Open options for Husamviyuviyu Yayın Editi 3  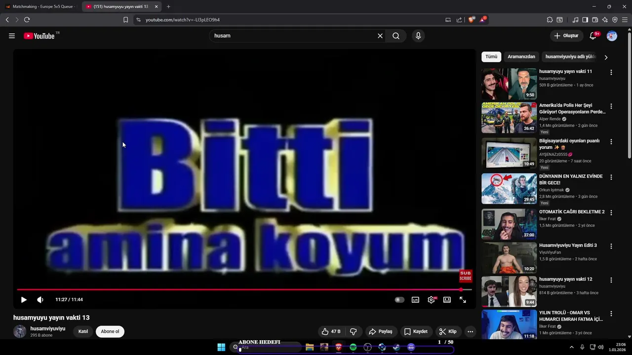[x=611, y=246]
